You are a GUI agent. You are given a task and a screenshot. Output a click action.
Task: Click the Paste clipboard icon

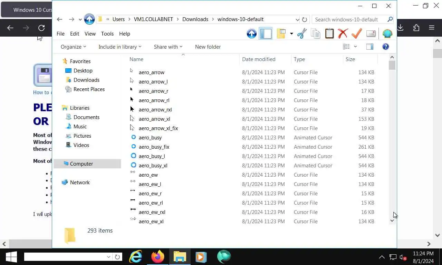point(329,33)
